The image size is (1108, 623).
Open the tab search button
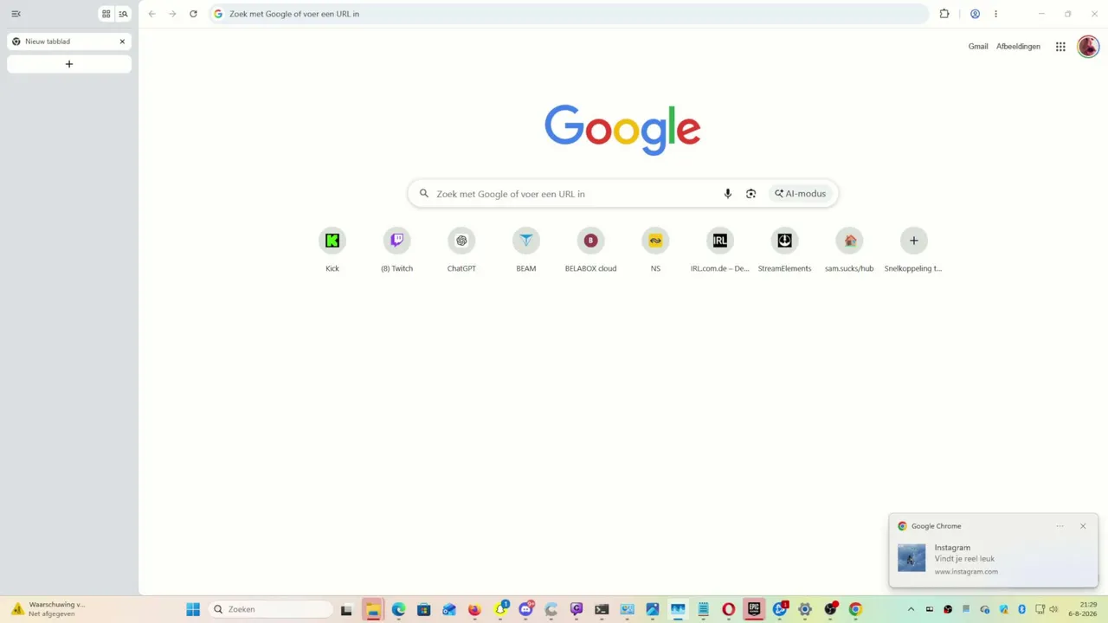coord(124,14)
